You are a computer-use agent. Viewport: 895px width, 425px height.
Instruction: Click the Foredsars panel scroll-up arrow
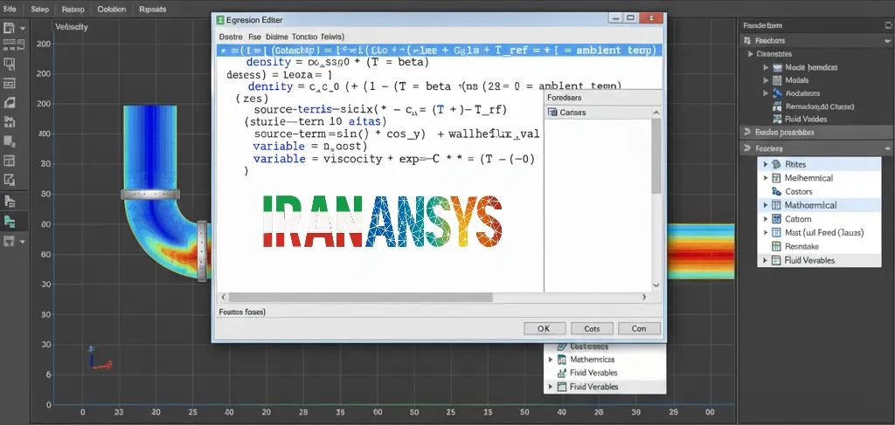pos(656,113)
